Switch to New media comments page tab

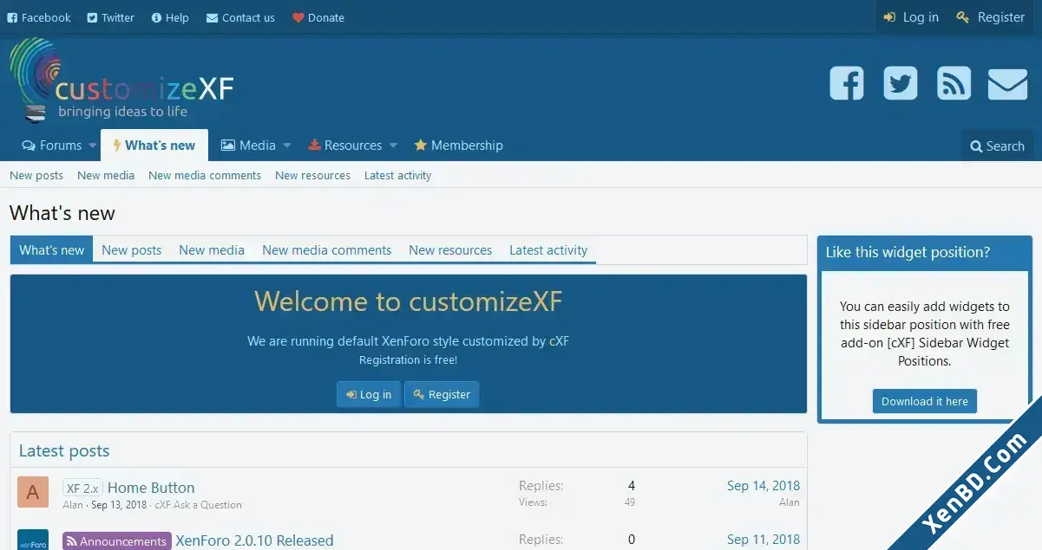[x=327, y=250]
